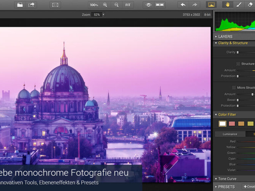Click the undo arrow icon
255x191 pixels.
tap(183, 5)
